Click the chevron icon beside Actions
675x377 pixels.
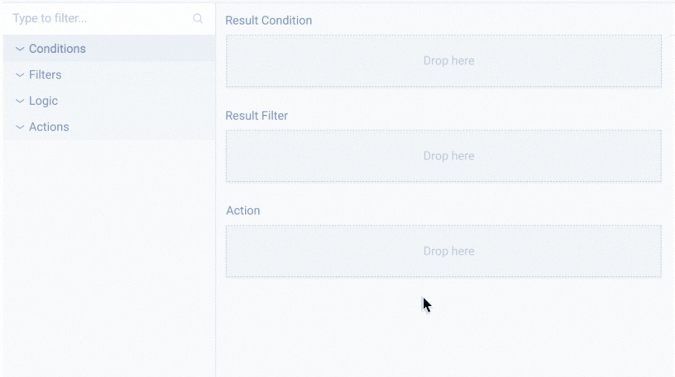pyautogui.click(x=20, y=127)
